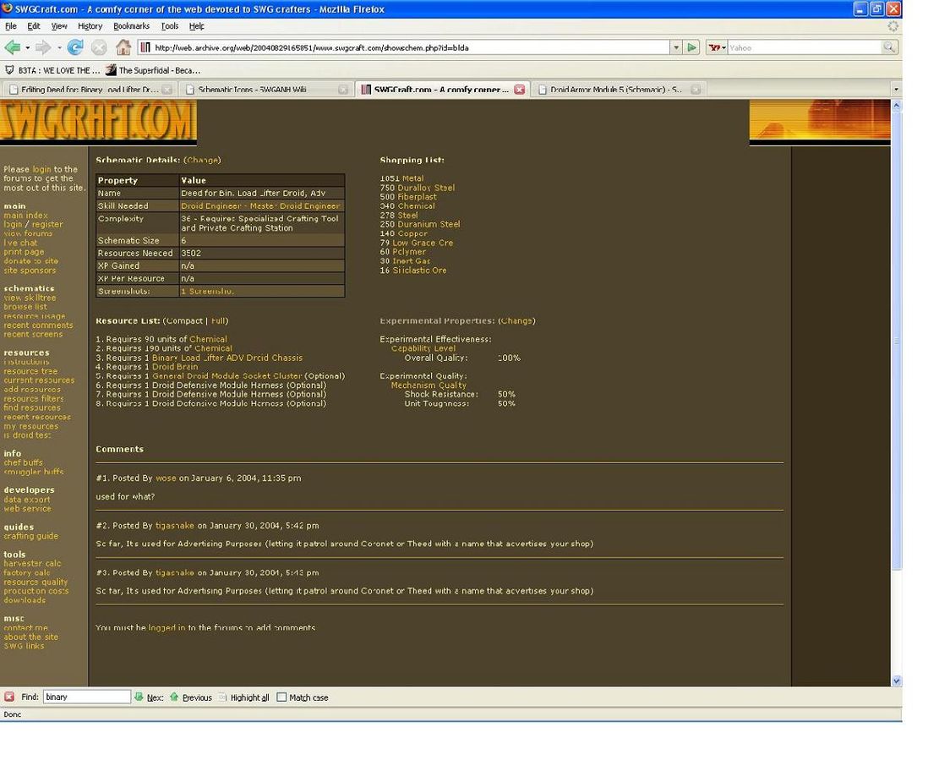Image resolution: width=950 pixels, height=760 pixels.
Task: Close the find bar with red X
Action: (9, 697)
